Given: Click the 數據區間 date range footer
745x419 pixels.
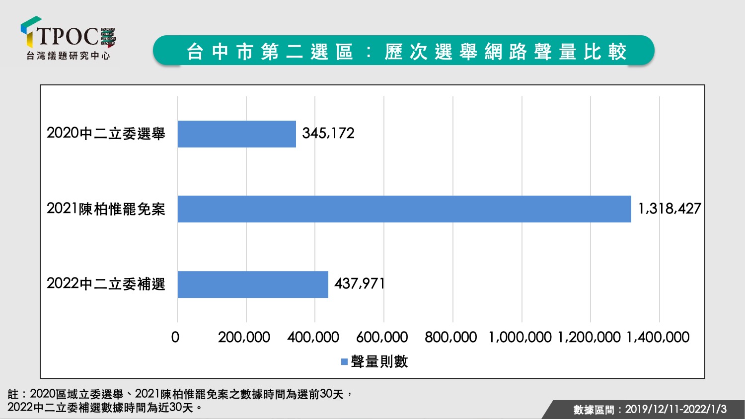Looking at the screenshot, I should [650, 410].
